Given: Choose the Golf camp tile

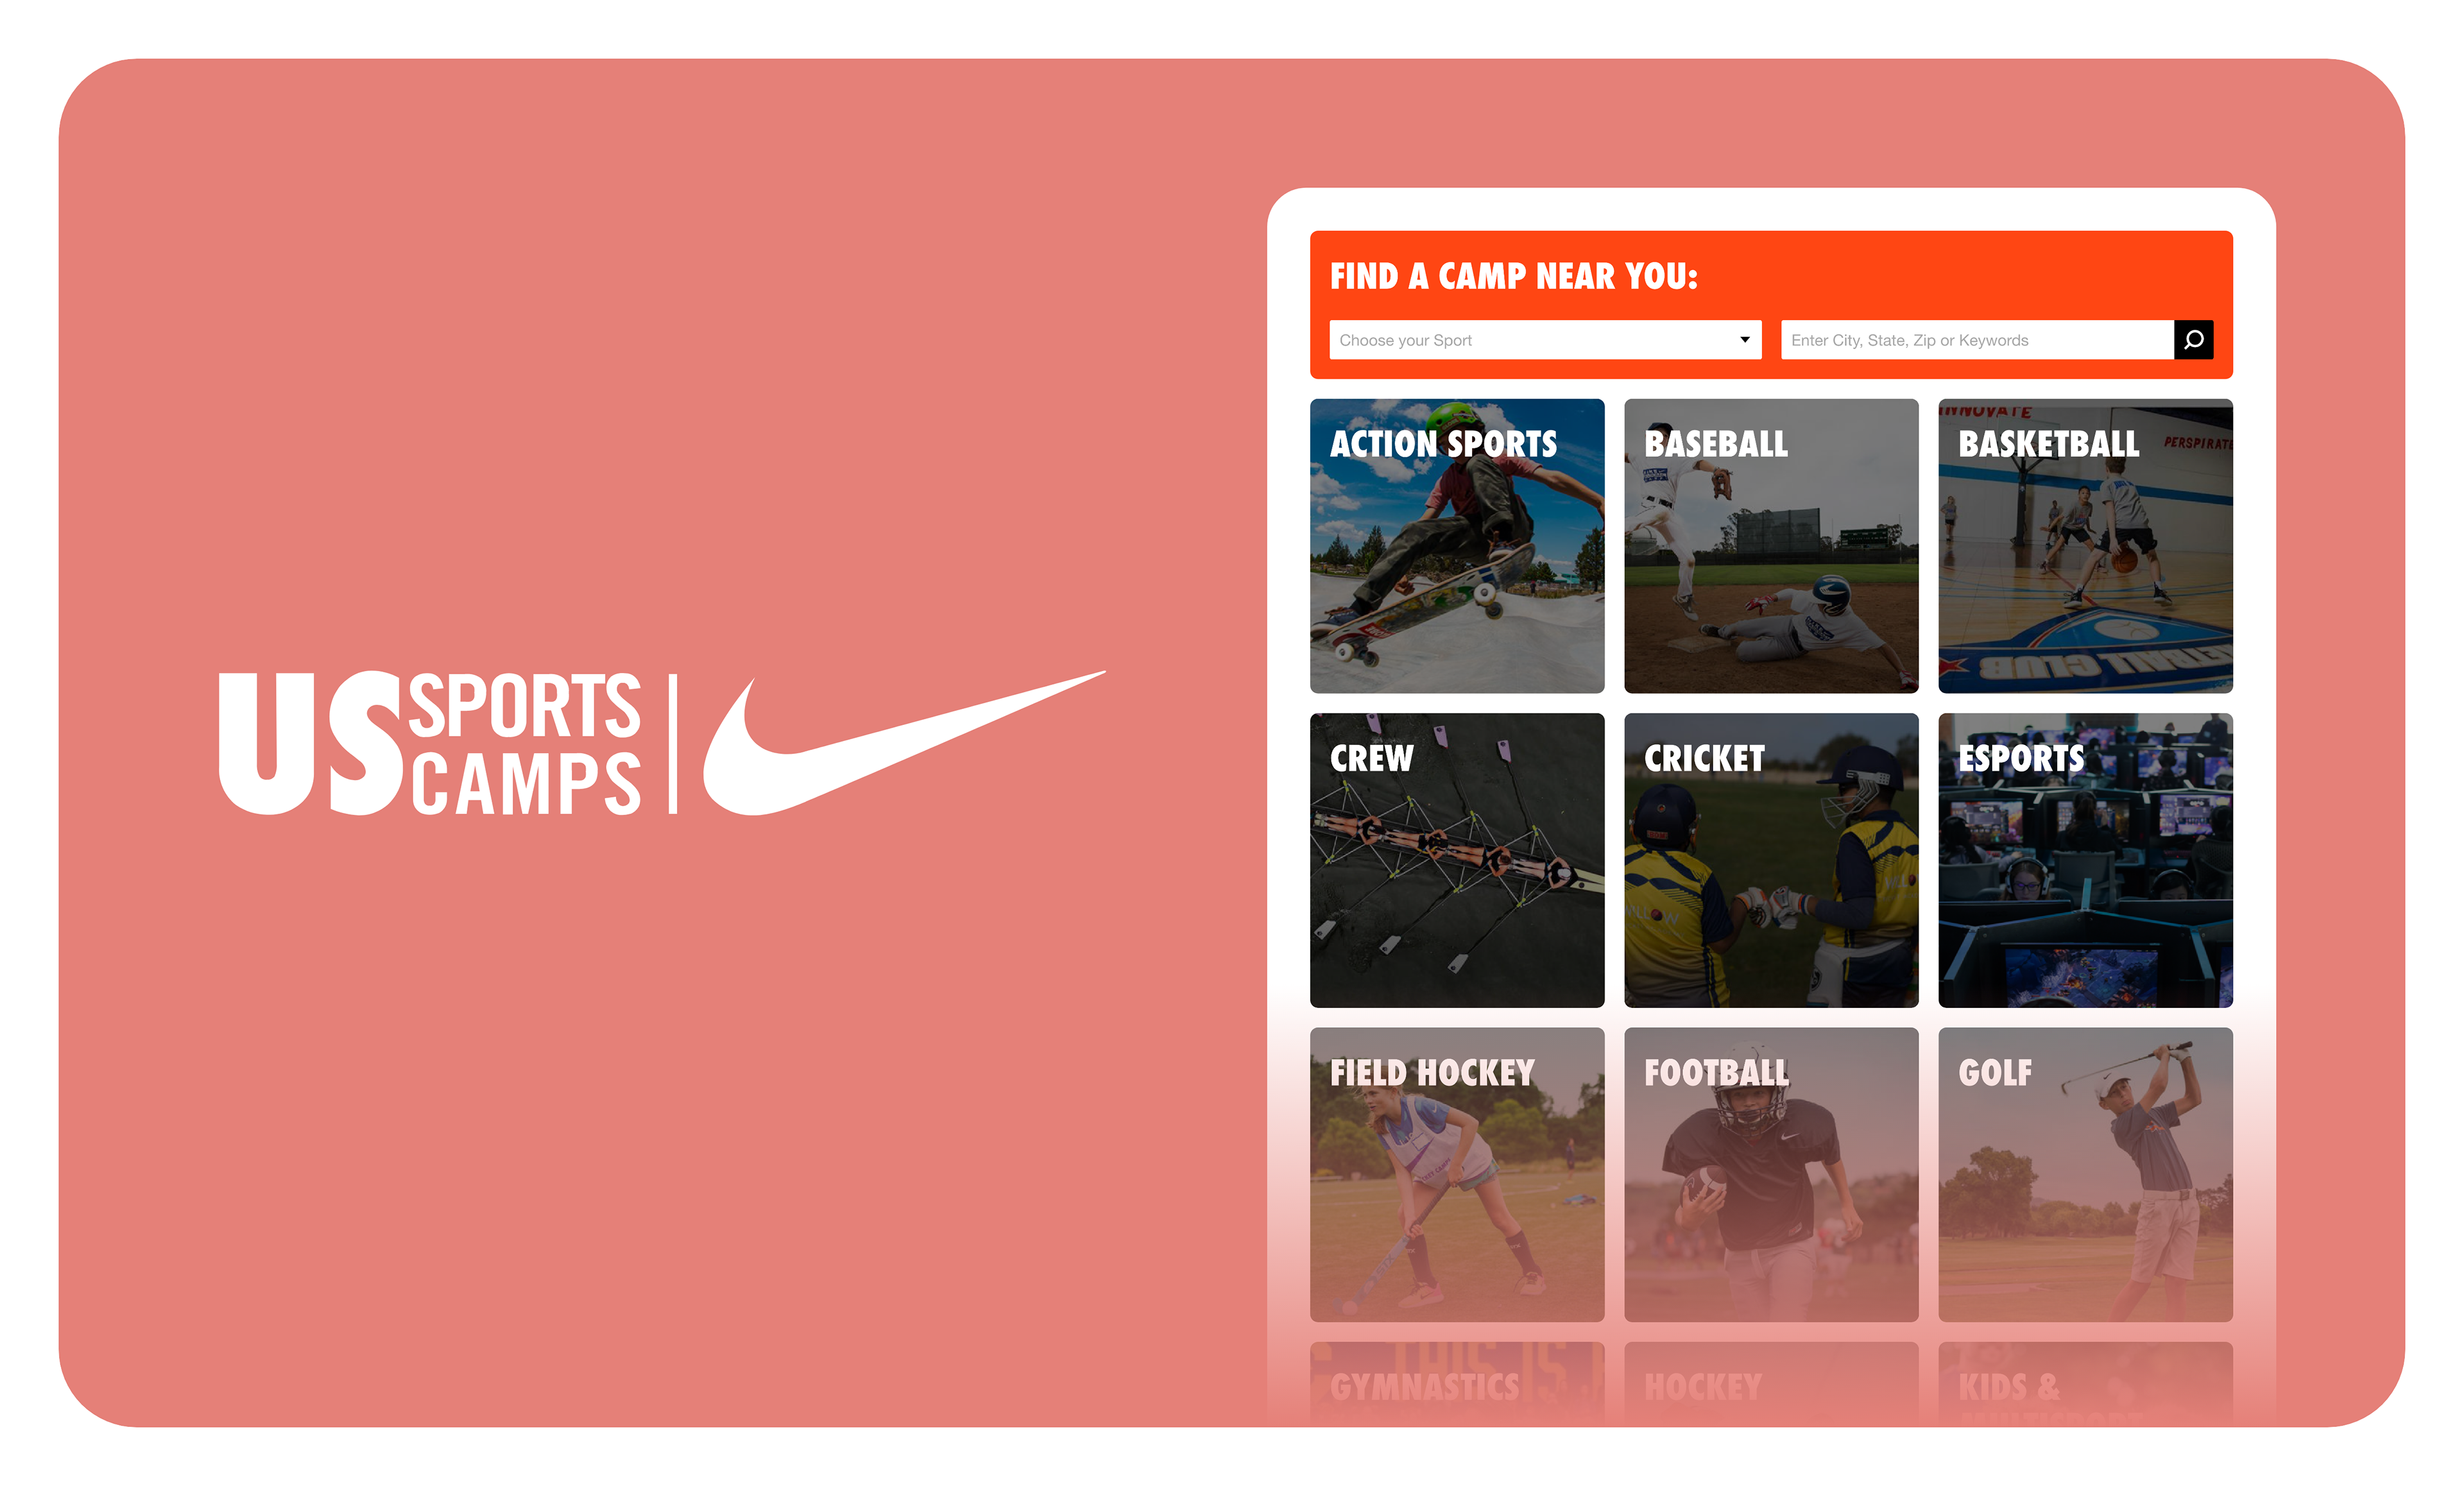Looking at the screenshot, I should [2085, 1174].
